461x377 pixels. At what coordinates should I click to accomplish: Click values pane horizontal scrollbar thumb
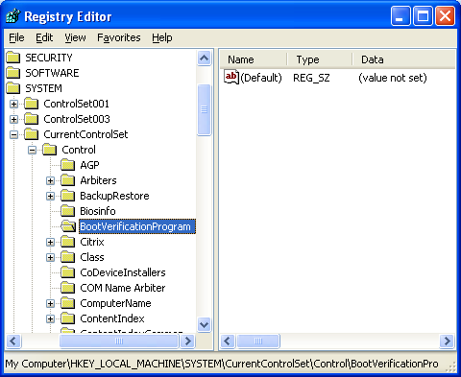pyautogui.click(x=258, y=342)
